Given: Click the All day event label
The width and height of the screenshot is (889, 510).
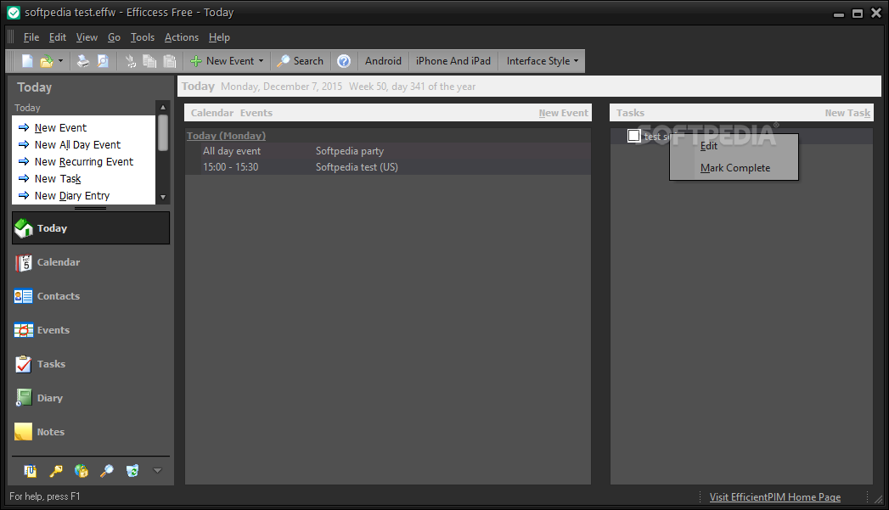Looking at the screenshot, I should click(x=232, y=151).
